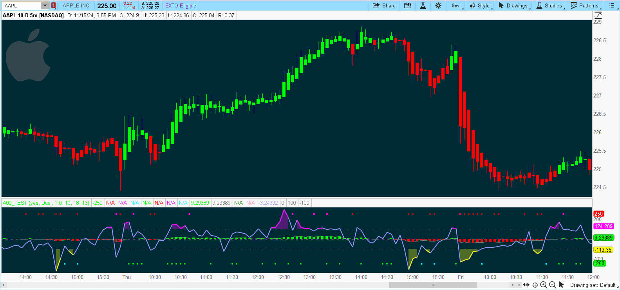Open Drawing set: Default dropdown
This screenshot has width=620, height=290.
pyautogui.click(x=594, y=285)
